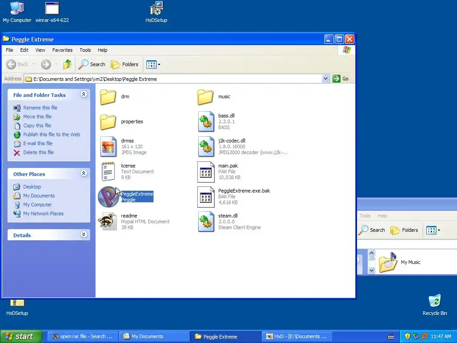
Task: Open the drm folder
Action: 108,97
